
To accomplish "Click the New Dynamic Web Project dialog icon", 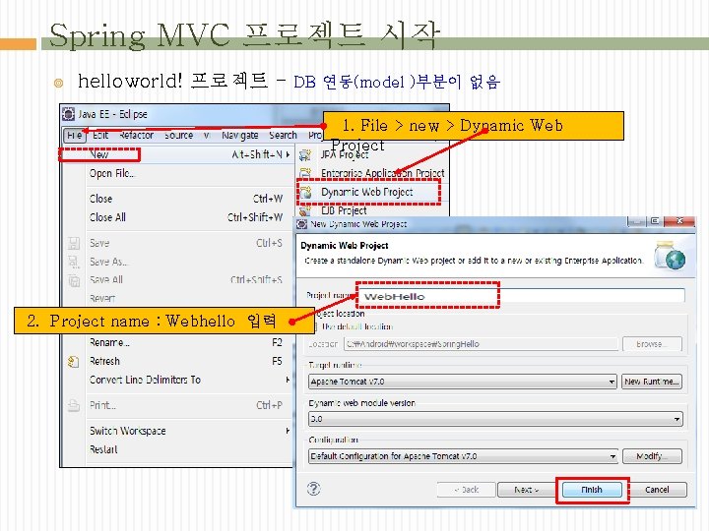I will [302, 224].
